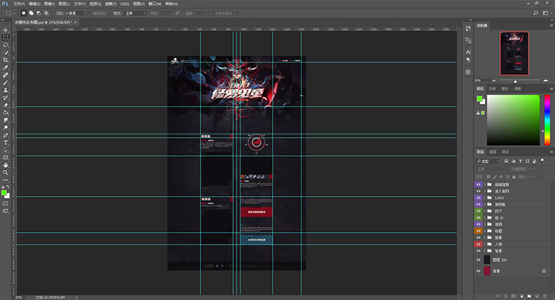
Task: Select the Path Selection arrow tool
Action: click(6, 150)
